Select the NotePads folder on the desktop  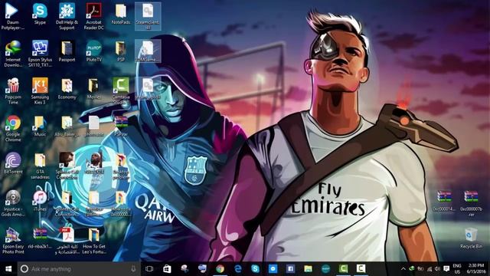point(121,14)
